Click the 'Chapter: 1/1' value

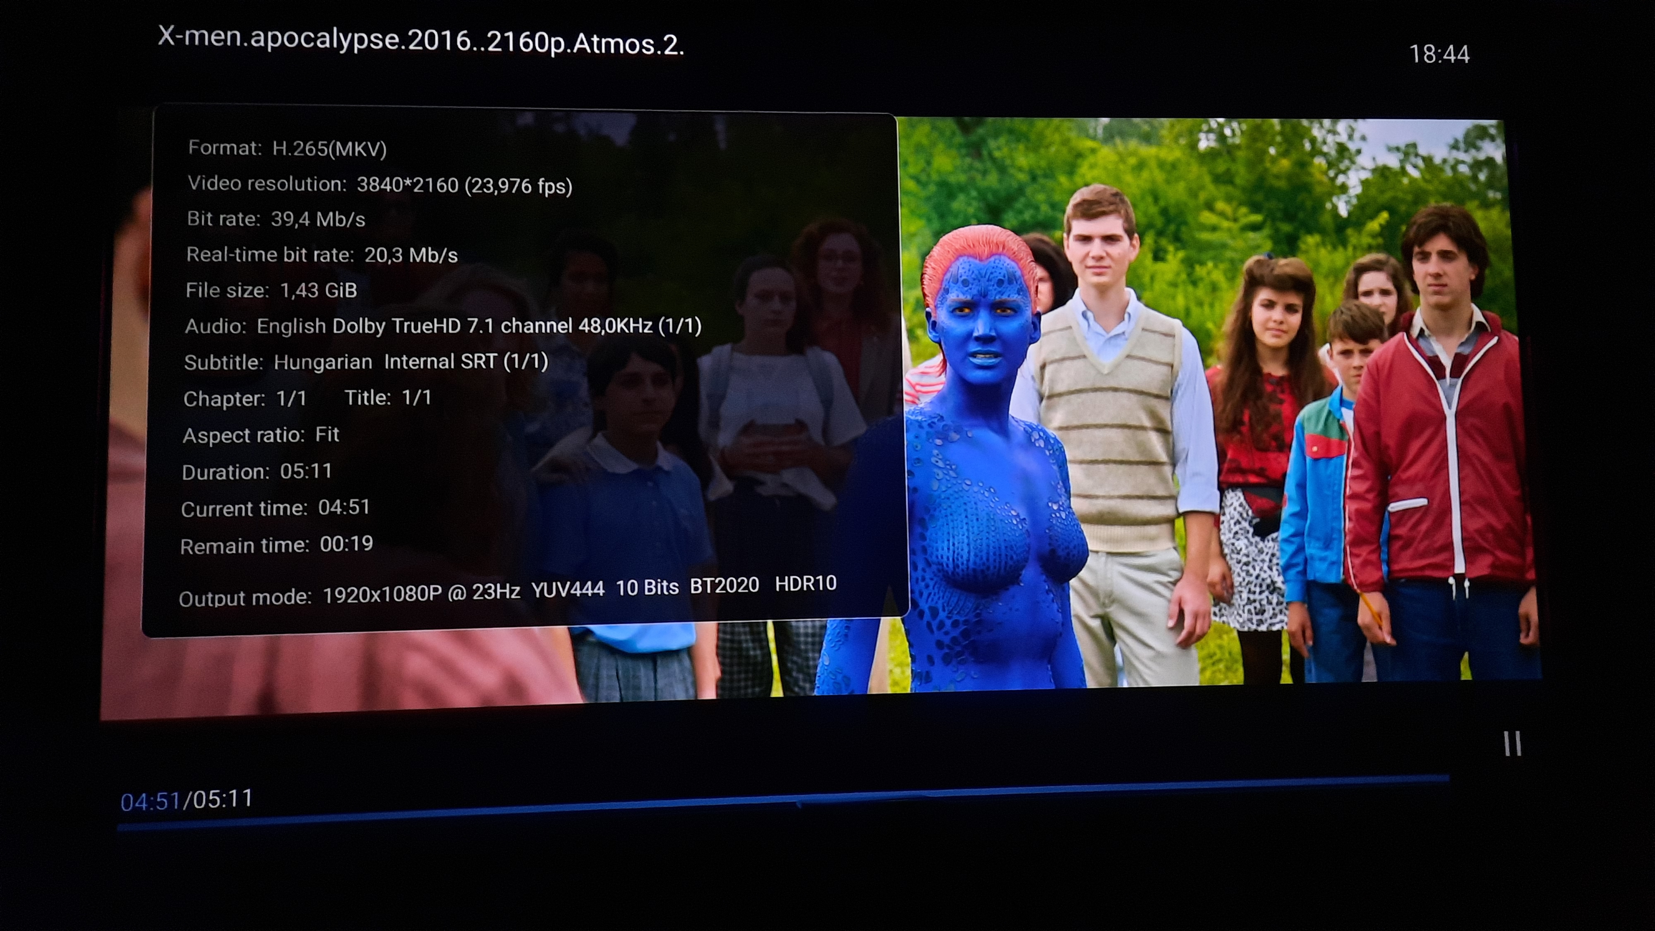[245, 398]
